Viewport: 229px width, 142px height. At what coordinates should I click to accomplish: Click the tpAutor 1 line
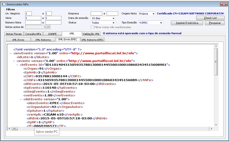[45, 111]
